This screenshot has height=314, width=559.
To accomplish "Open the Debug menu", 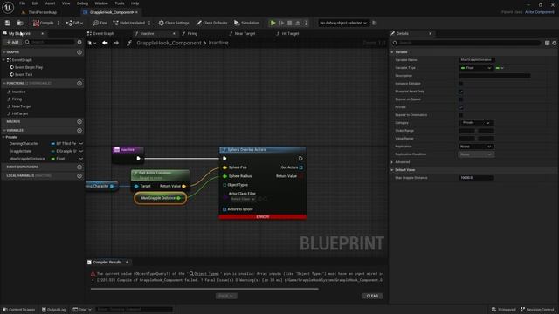I will pyautogui.click(x=82, y=3).
